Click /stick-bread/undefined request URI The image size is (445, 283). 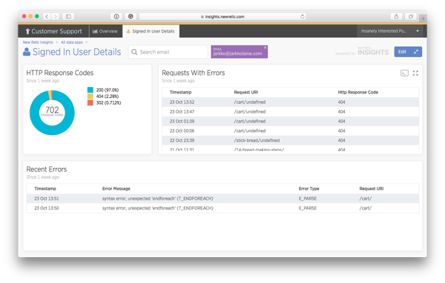(257, 140)
